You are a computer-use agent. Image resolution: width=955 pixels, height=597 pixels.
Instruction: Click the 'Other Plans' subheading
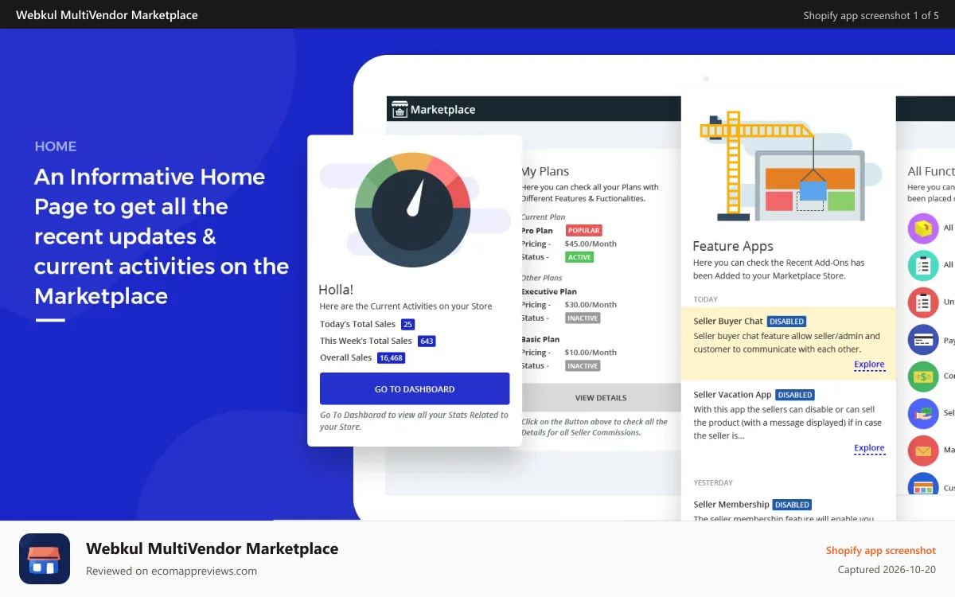pyautogui.click(x=542, y=278)
